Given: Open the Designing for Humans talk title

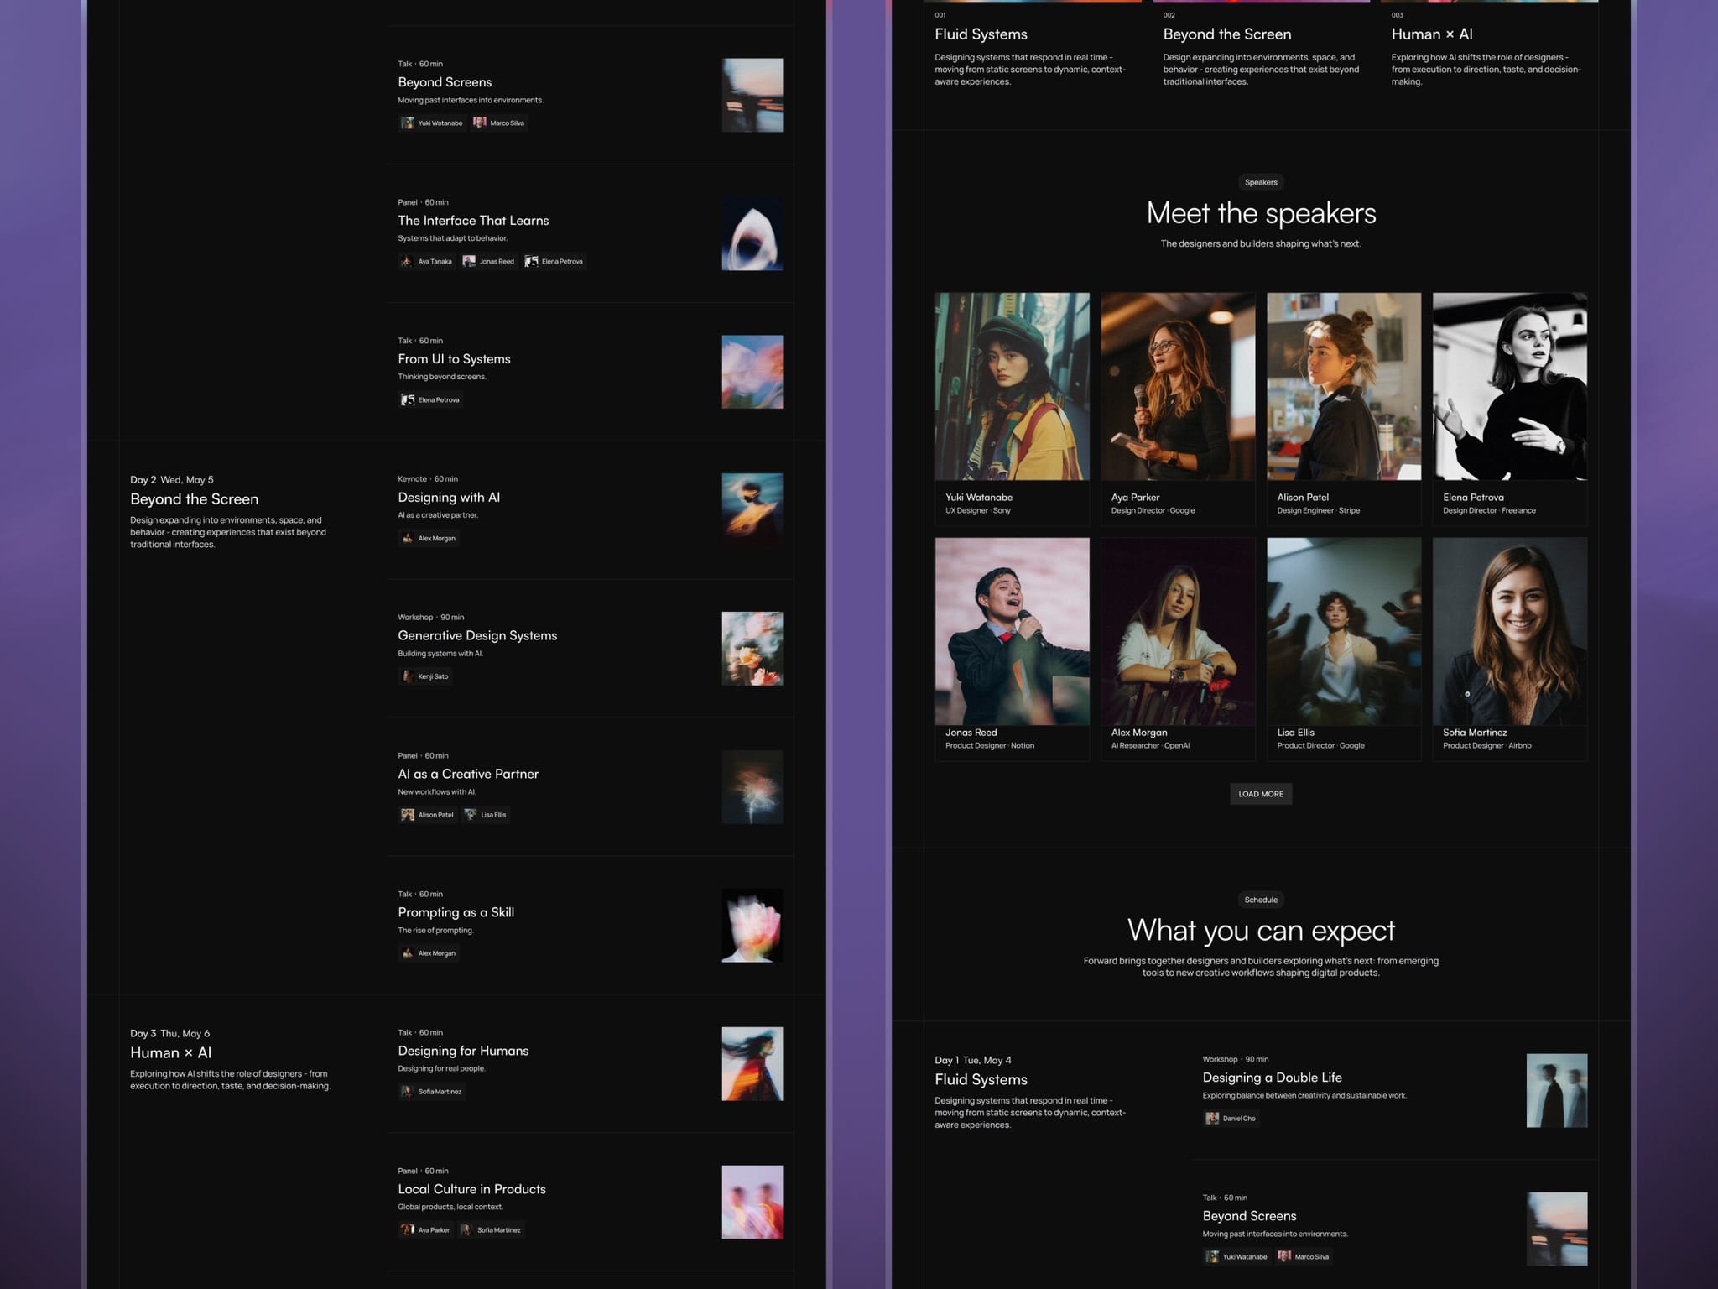Looking at the screenshot, I should click(x=463, y=1052).
